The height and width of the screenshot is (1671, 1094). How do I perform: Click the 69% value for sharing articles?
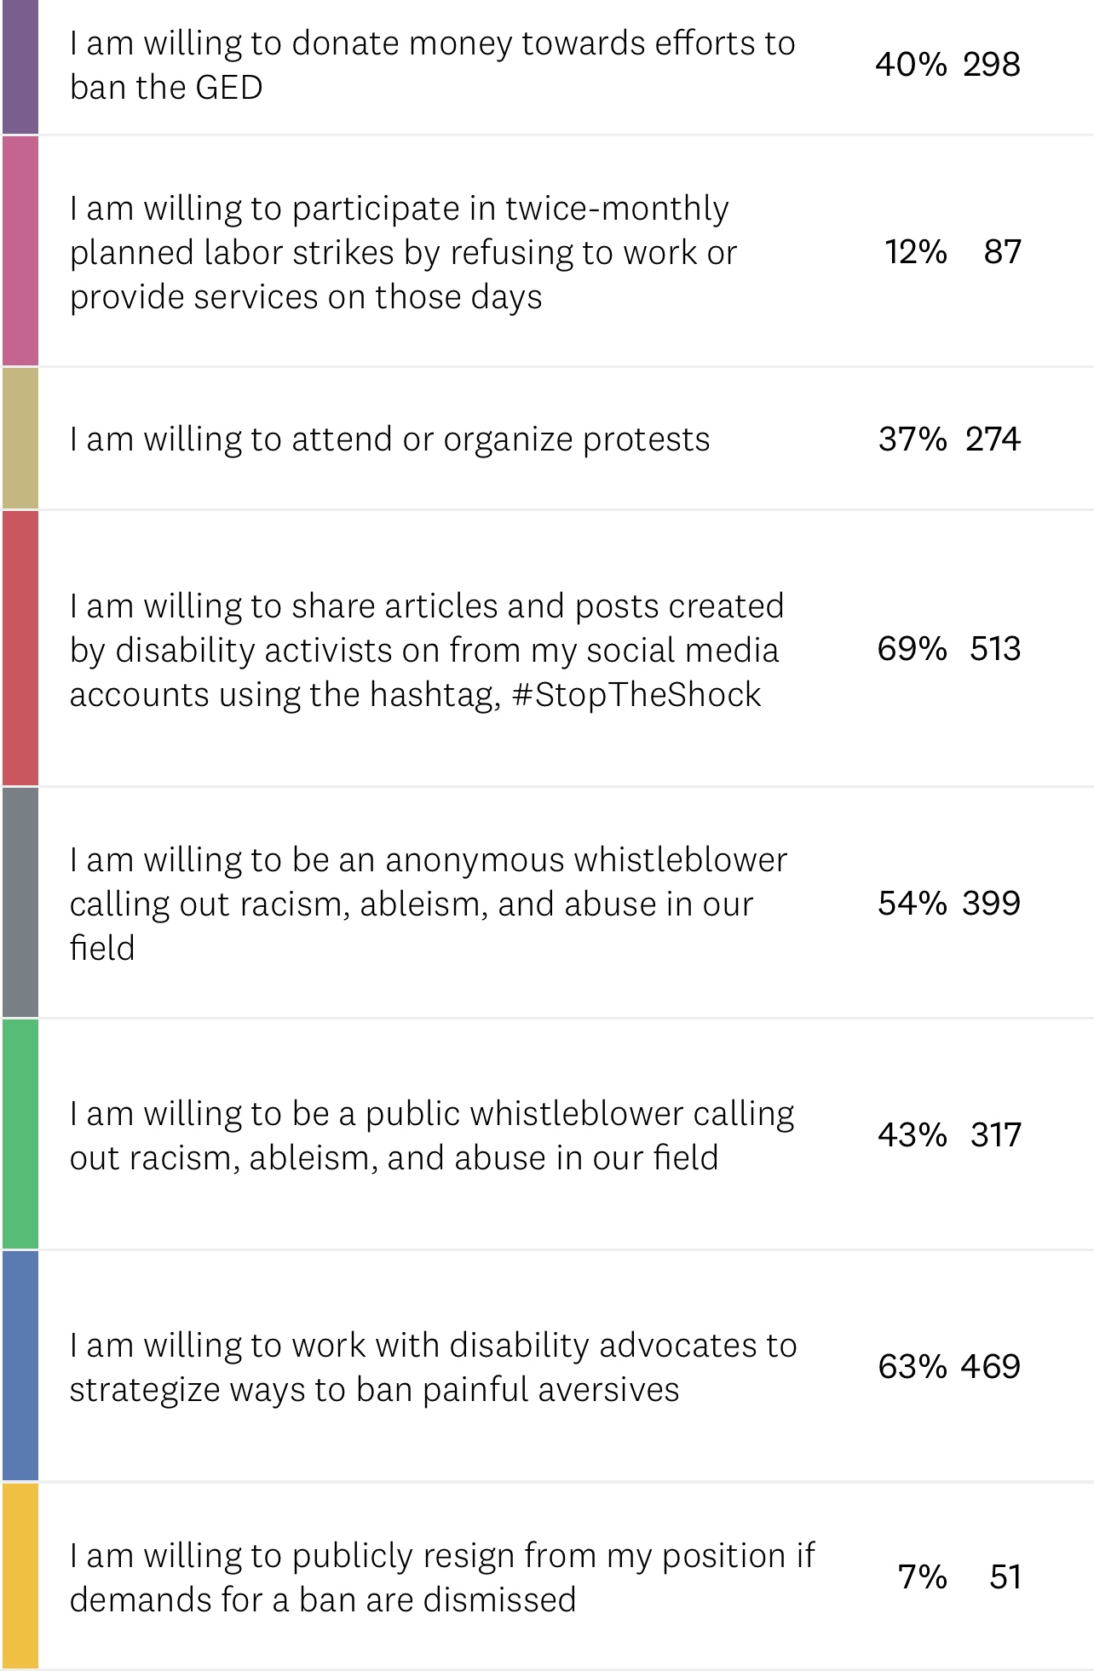click(912, 649)
